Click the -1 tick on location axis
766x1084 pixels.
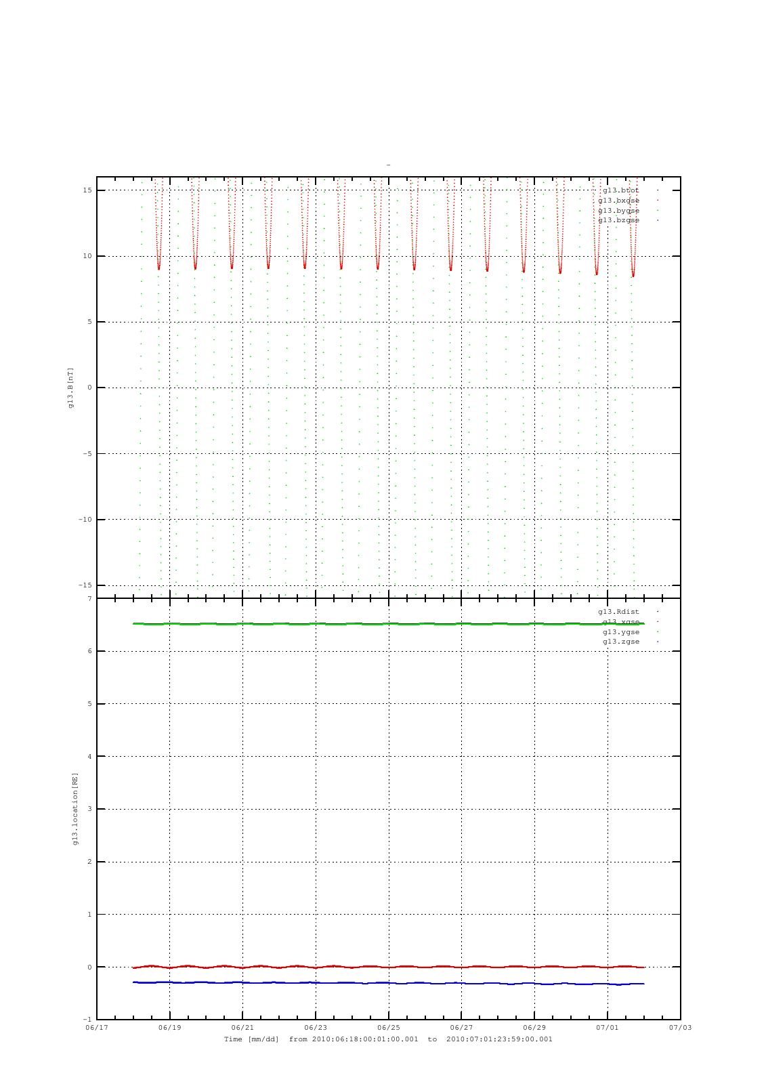click(x=87, y=1020)
